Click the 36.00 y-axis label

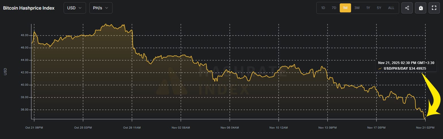click(x=25, y=110)
